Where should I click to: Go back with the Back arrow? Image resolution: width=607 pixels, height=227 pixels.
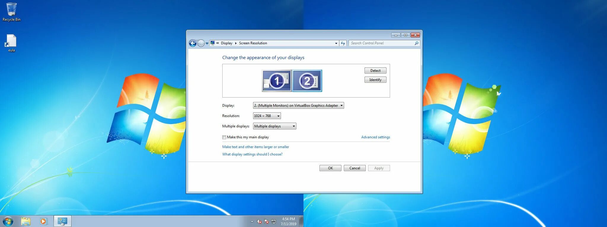tap(193, 43)
